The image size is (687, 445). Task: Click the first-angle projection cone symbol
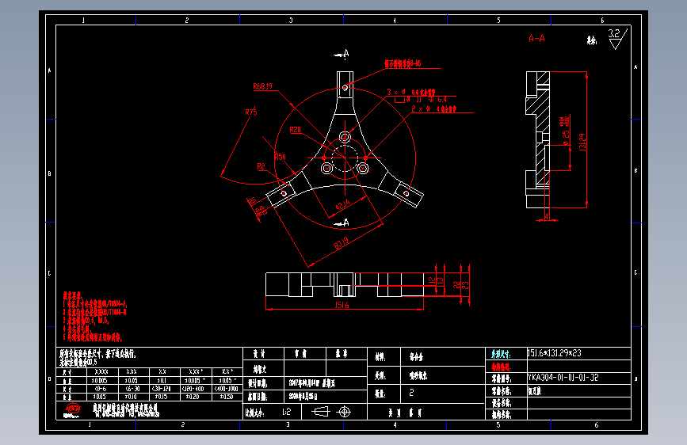320,411
